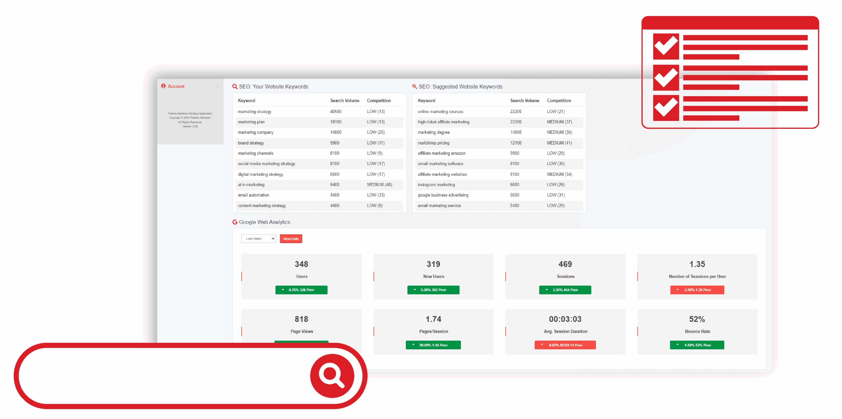The height and width of the screenshot is (419, 842).
Task: Click the down arrow in Avg. Session Duration badge
Action: click(x=542, y=345)
